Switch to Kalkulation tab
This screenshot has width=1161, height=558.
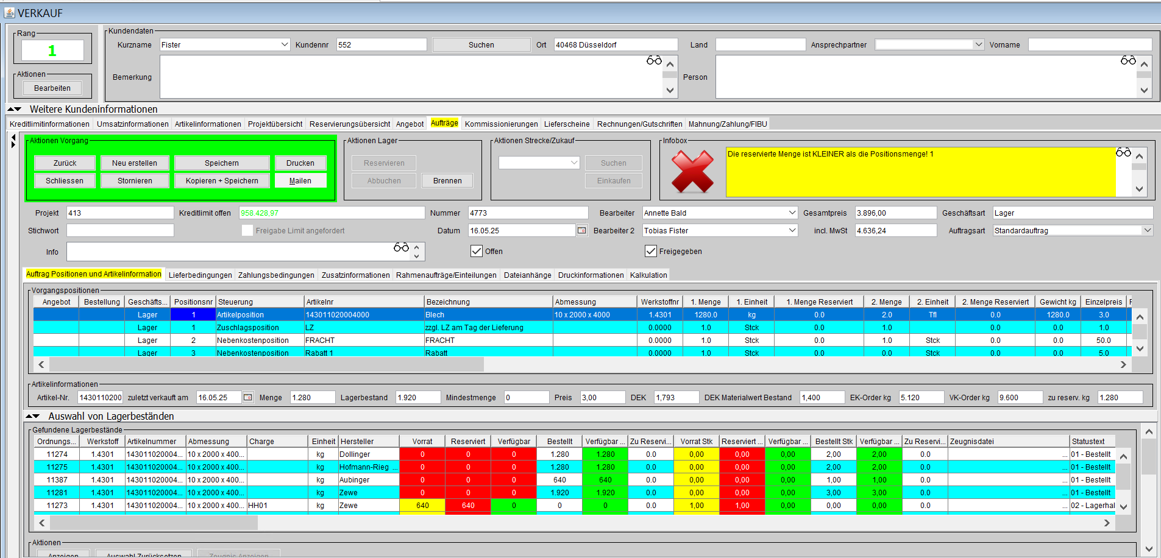648,275
